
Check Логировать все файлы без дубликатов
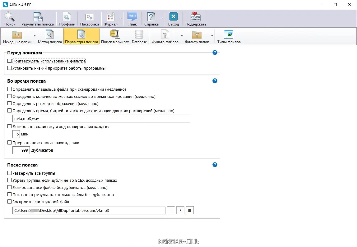point(9,187)
